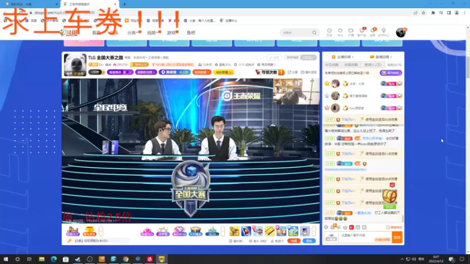Click the 可领次数 reward badge
Image resolution: width=470 pixels, height=264 pixels.
tap(270, 72)
